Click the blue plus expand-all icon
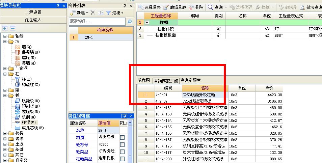 point(5,29)
